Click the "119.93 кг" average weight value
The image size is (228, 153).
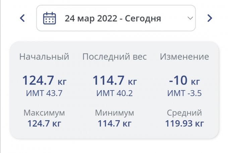tap(184, 124)
